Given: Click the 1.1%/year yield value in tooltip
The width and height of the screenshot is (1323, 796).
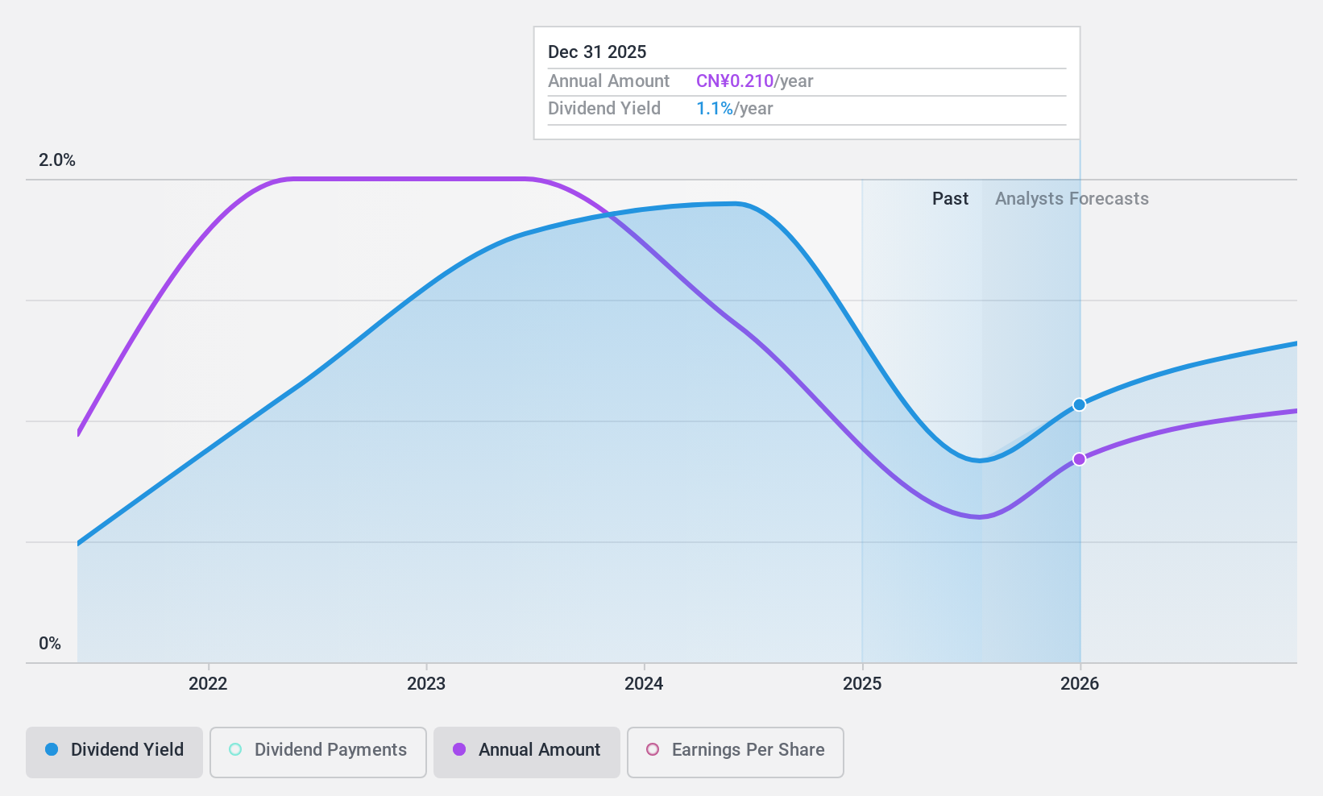Looking at the screenshot, I should (735, 109).
